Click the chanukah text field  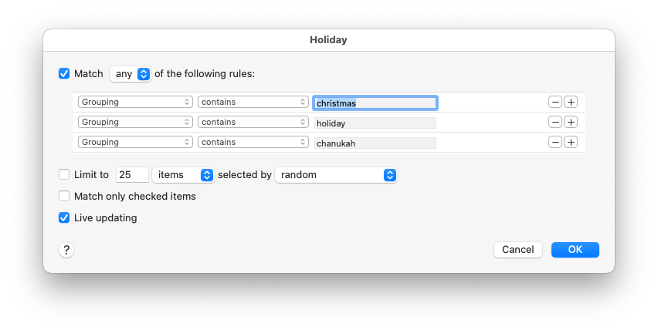[x=375, y=143]
